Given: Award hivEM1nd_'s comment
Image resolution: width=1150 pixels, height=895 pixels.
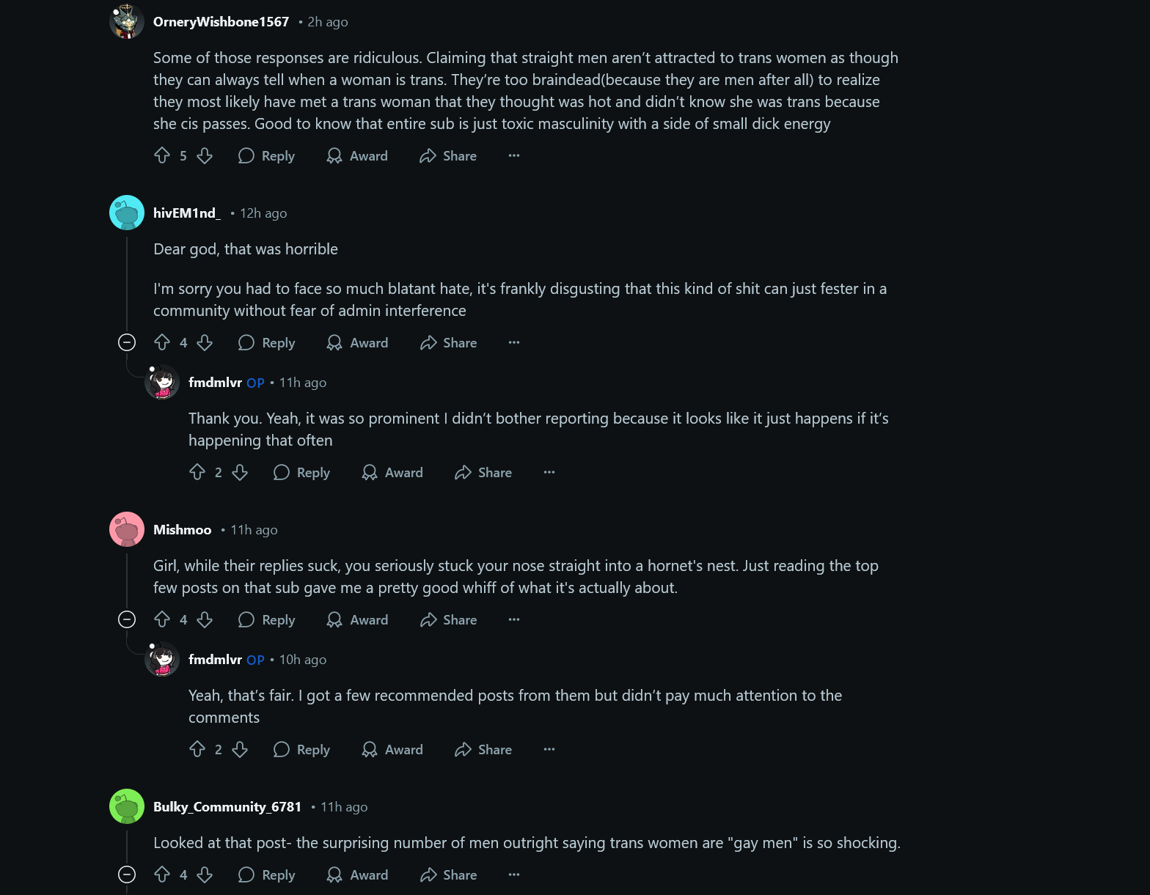Looking at the screenshot, I should 357,342.
